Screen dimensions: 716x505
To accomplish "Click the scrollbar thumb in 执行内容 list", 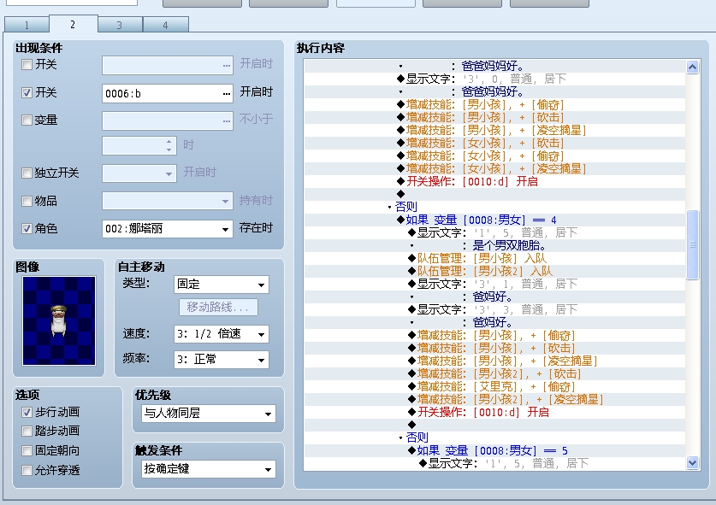I will tap(692, 244).
